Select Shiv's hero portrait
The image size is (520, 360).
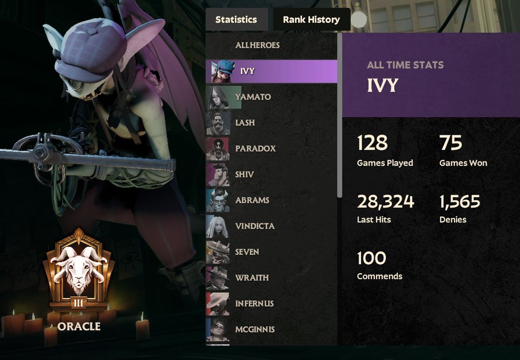218,174
